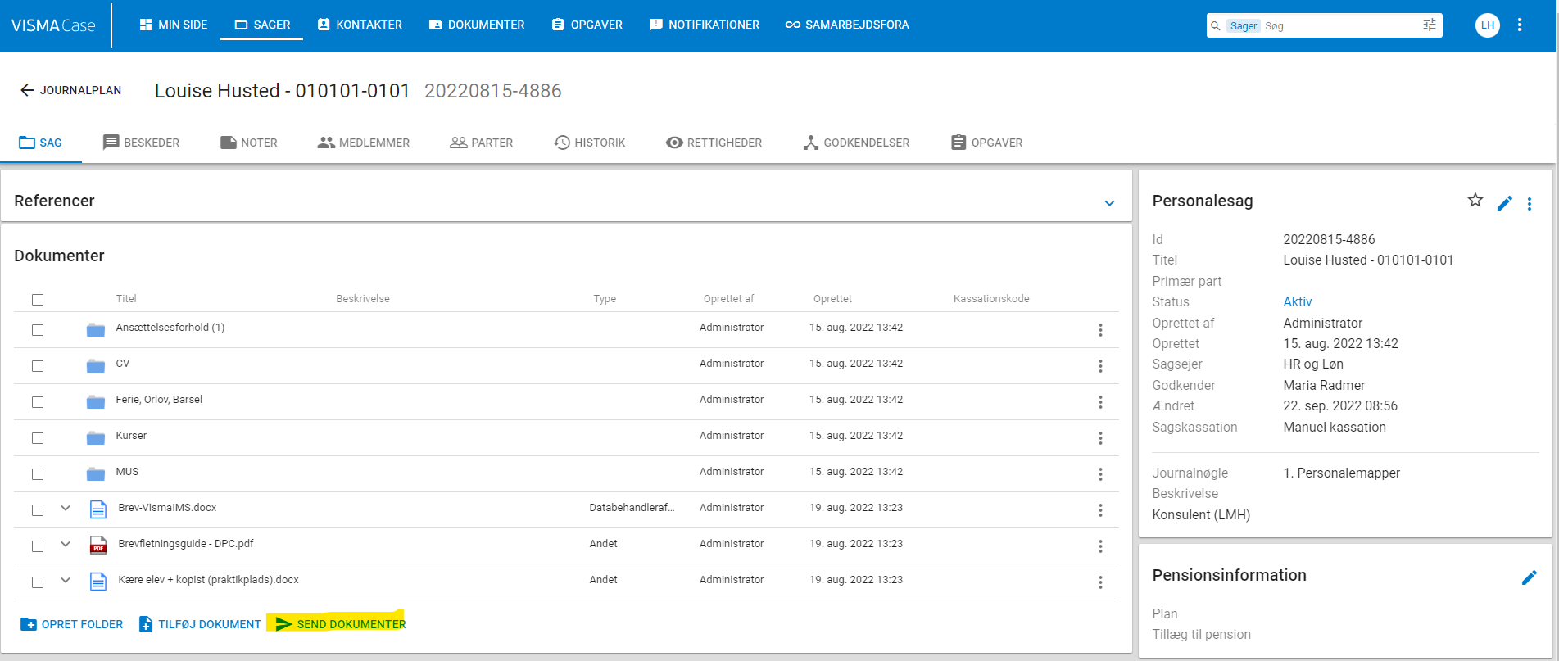Click the CV folder icon

coord(96,366)
